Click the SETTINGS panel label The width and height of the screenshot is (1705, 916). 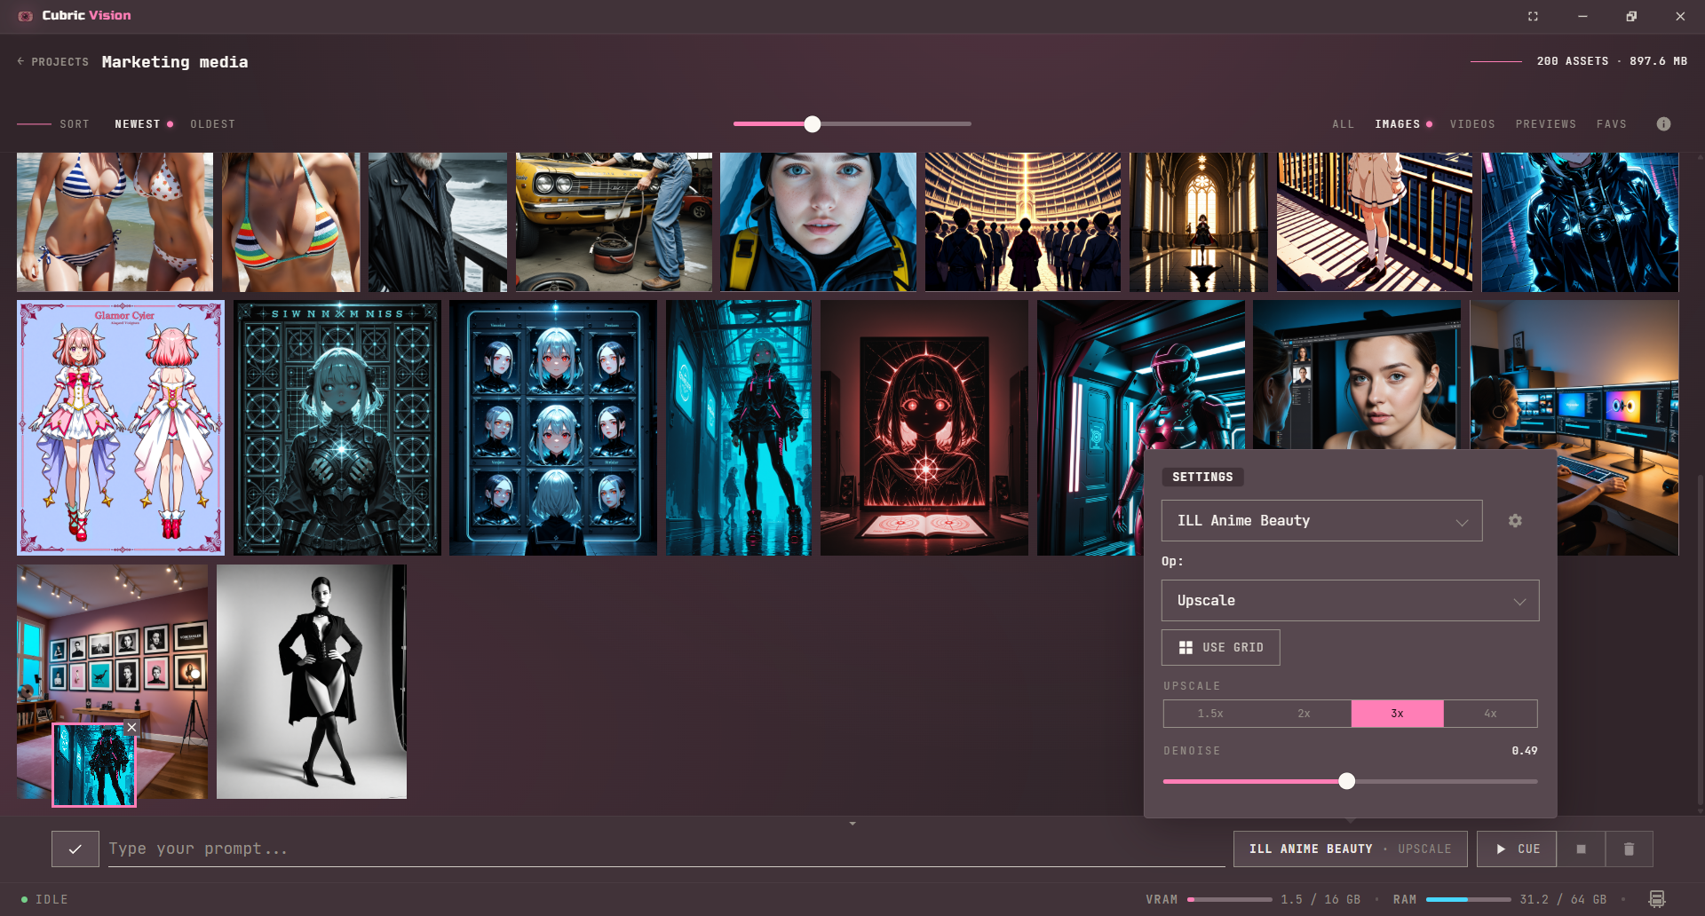pos(1202,478)
